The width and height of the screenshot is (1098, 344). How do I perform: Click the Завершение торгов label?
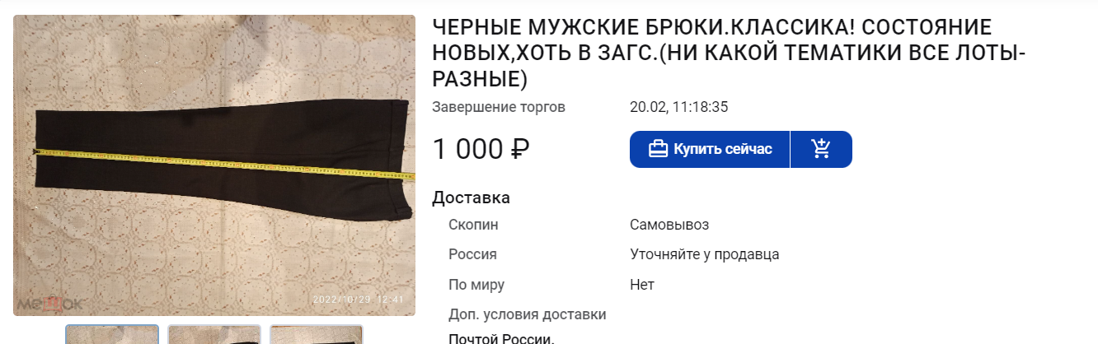point(499,107)
